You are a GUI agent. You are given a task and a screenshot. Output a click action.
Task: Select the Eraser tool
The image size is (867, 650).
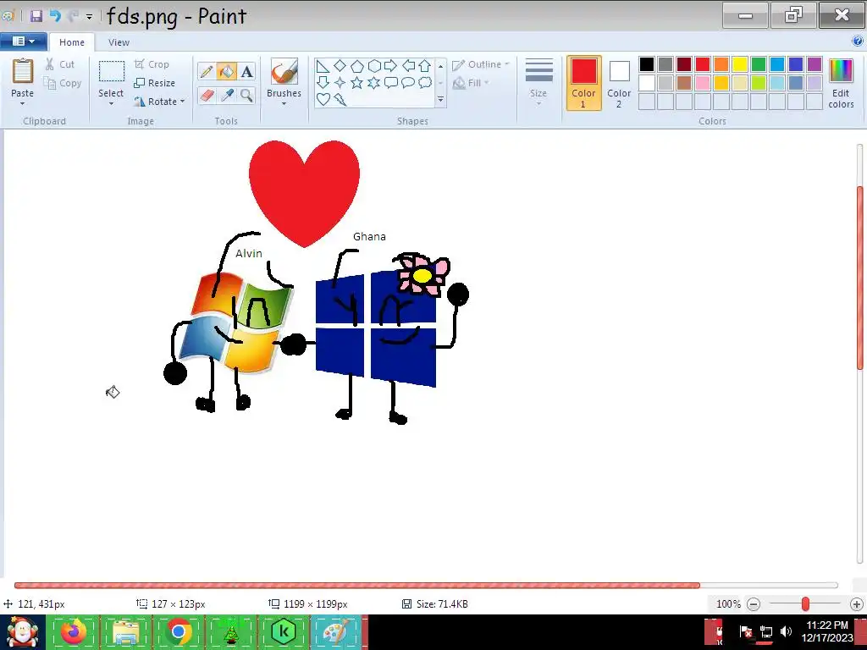[207, 95]
